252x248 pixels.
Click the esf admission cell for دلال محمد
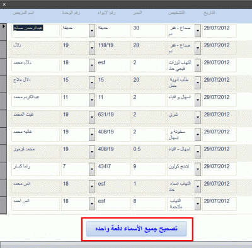point(113,65)
